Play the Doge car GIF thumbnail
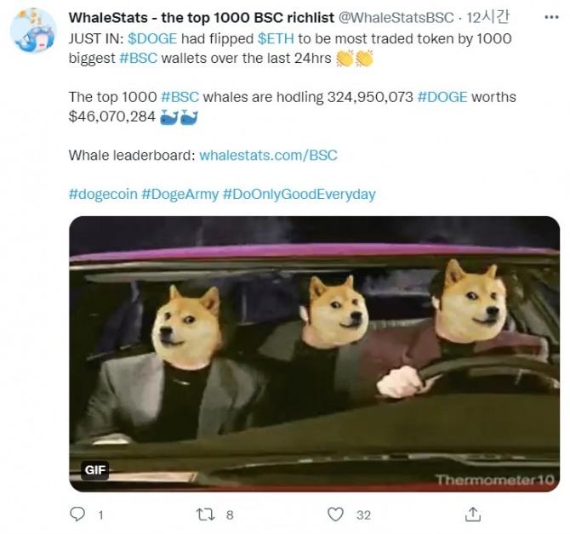The image size is (570, 534). click(315, 354)
